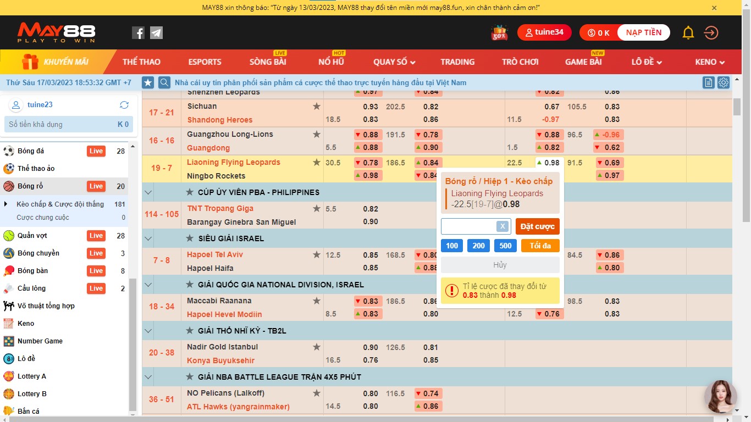Toggle favorite star for Maccabi Raanana

click(x=316, y=301)
